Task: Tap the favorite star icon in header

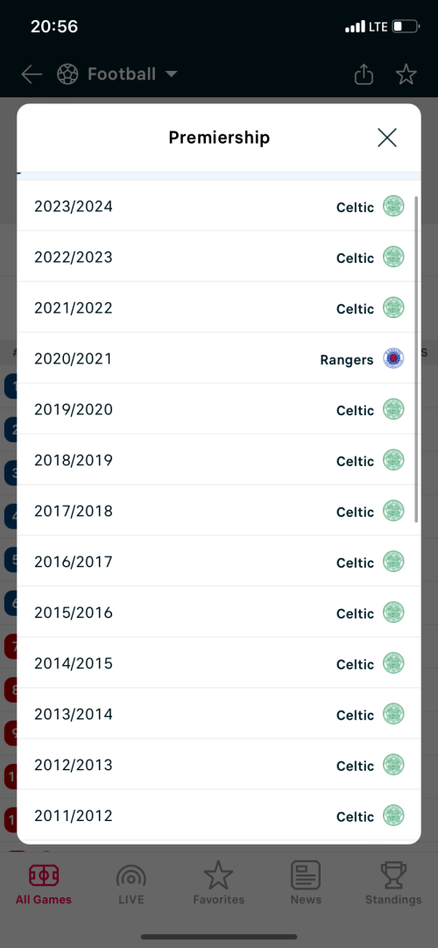Action: (x=406, y=74)
